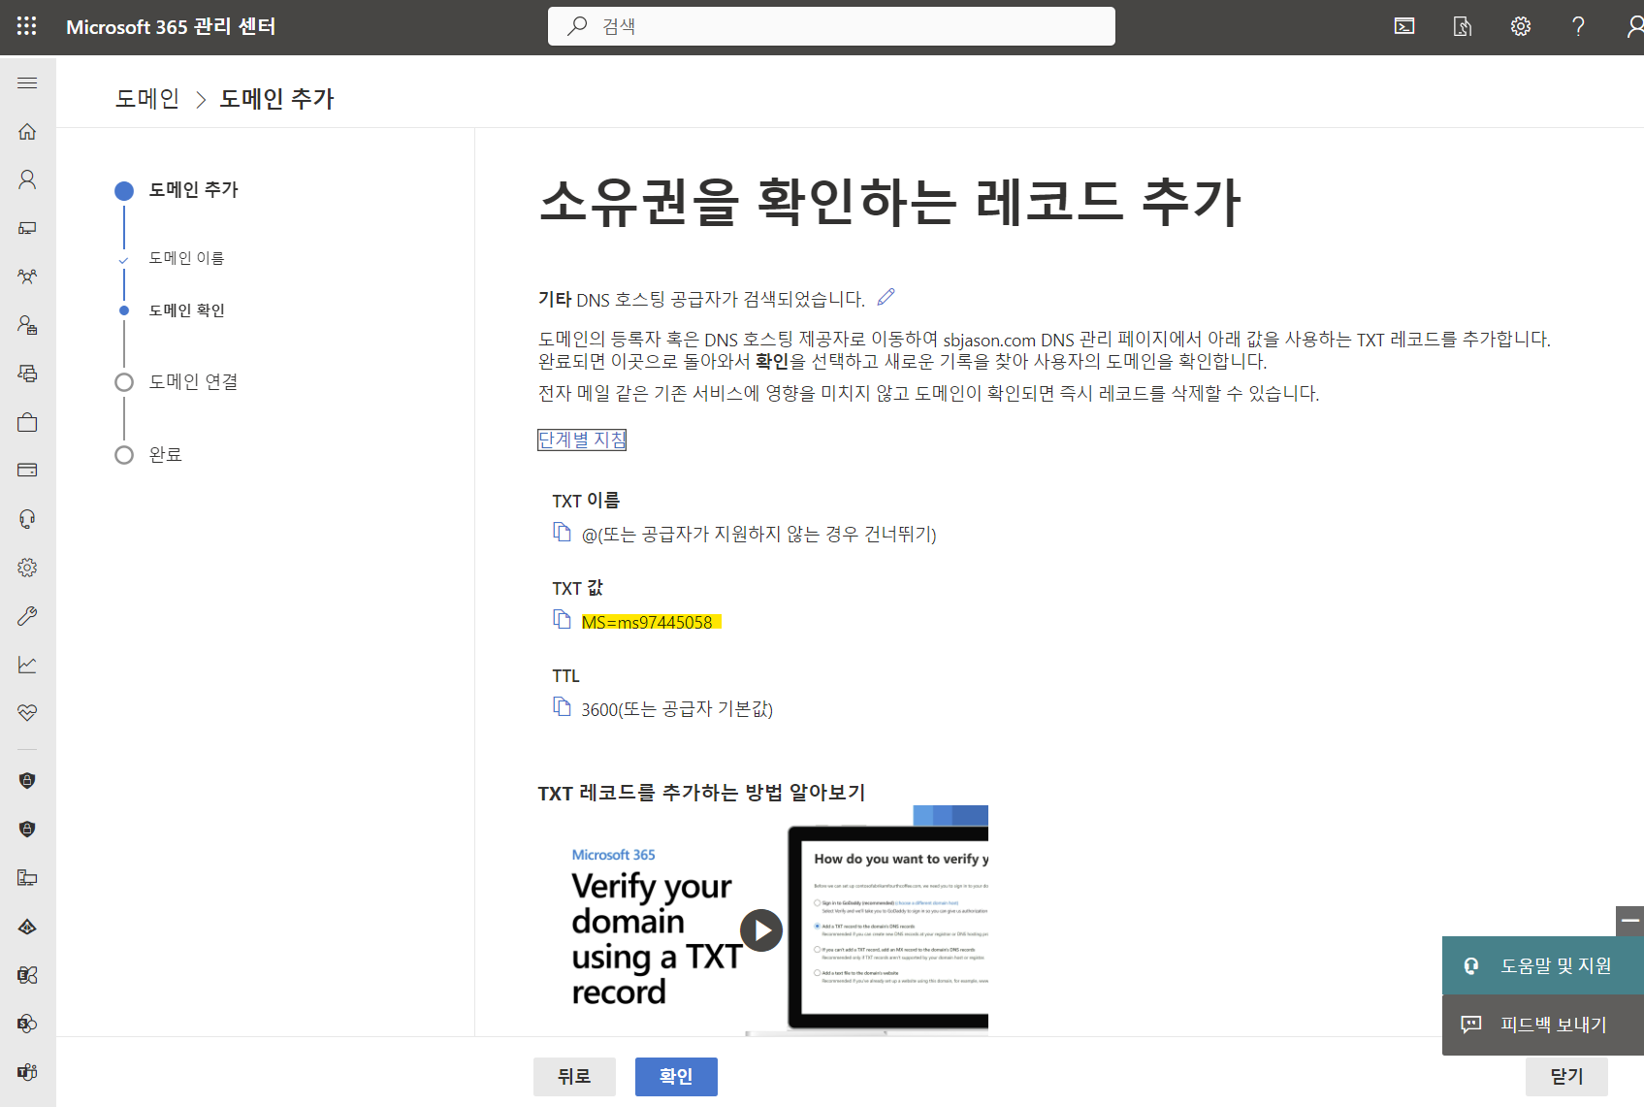Screen dimensions: 1644x1107
Task: Click the Microsoft 365 관리 센터 title
Action: (171, 26)
